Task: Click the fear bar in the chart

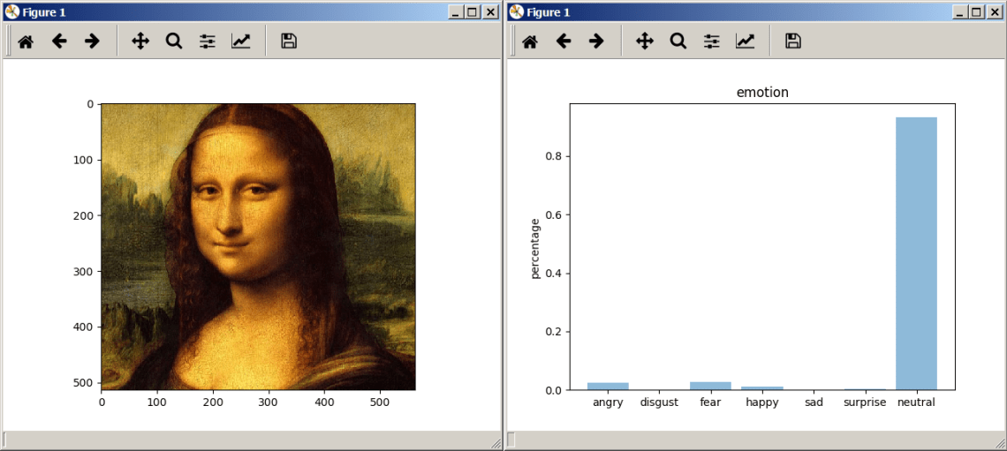Action: pyautogui.click(x=711, y=387)
